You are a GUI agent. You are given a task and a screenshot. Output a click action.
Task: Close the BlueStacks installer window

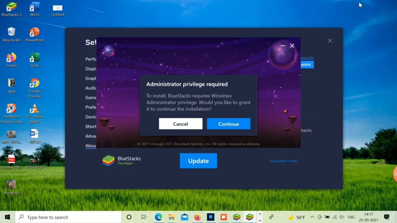(292, 46)
